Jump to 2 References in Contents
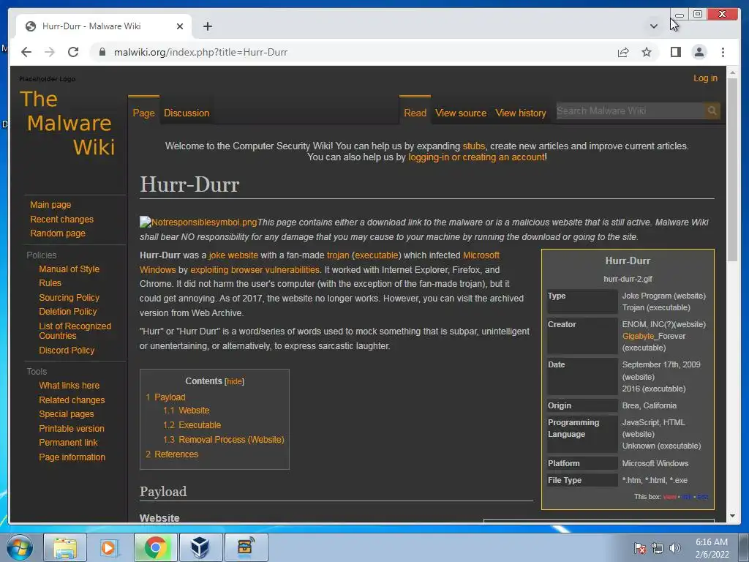 pyautogui.click(x=172, y=454)
